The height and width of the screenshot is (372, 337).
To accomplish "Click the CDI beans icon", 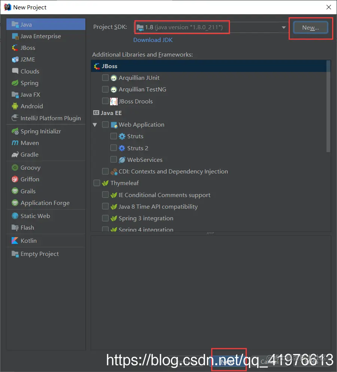I will (114, 172).
